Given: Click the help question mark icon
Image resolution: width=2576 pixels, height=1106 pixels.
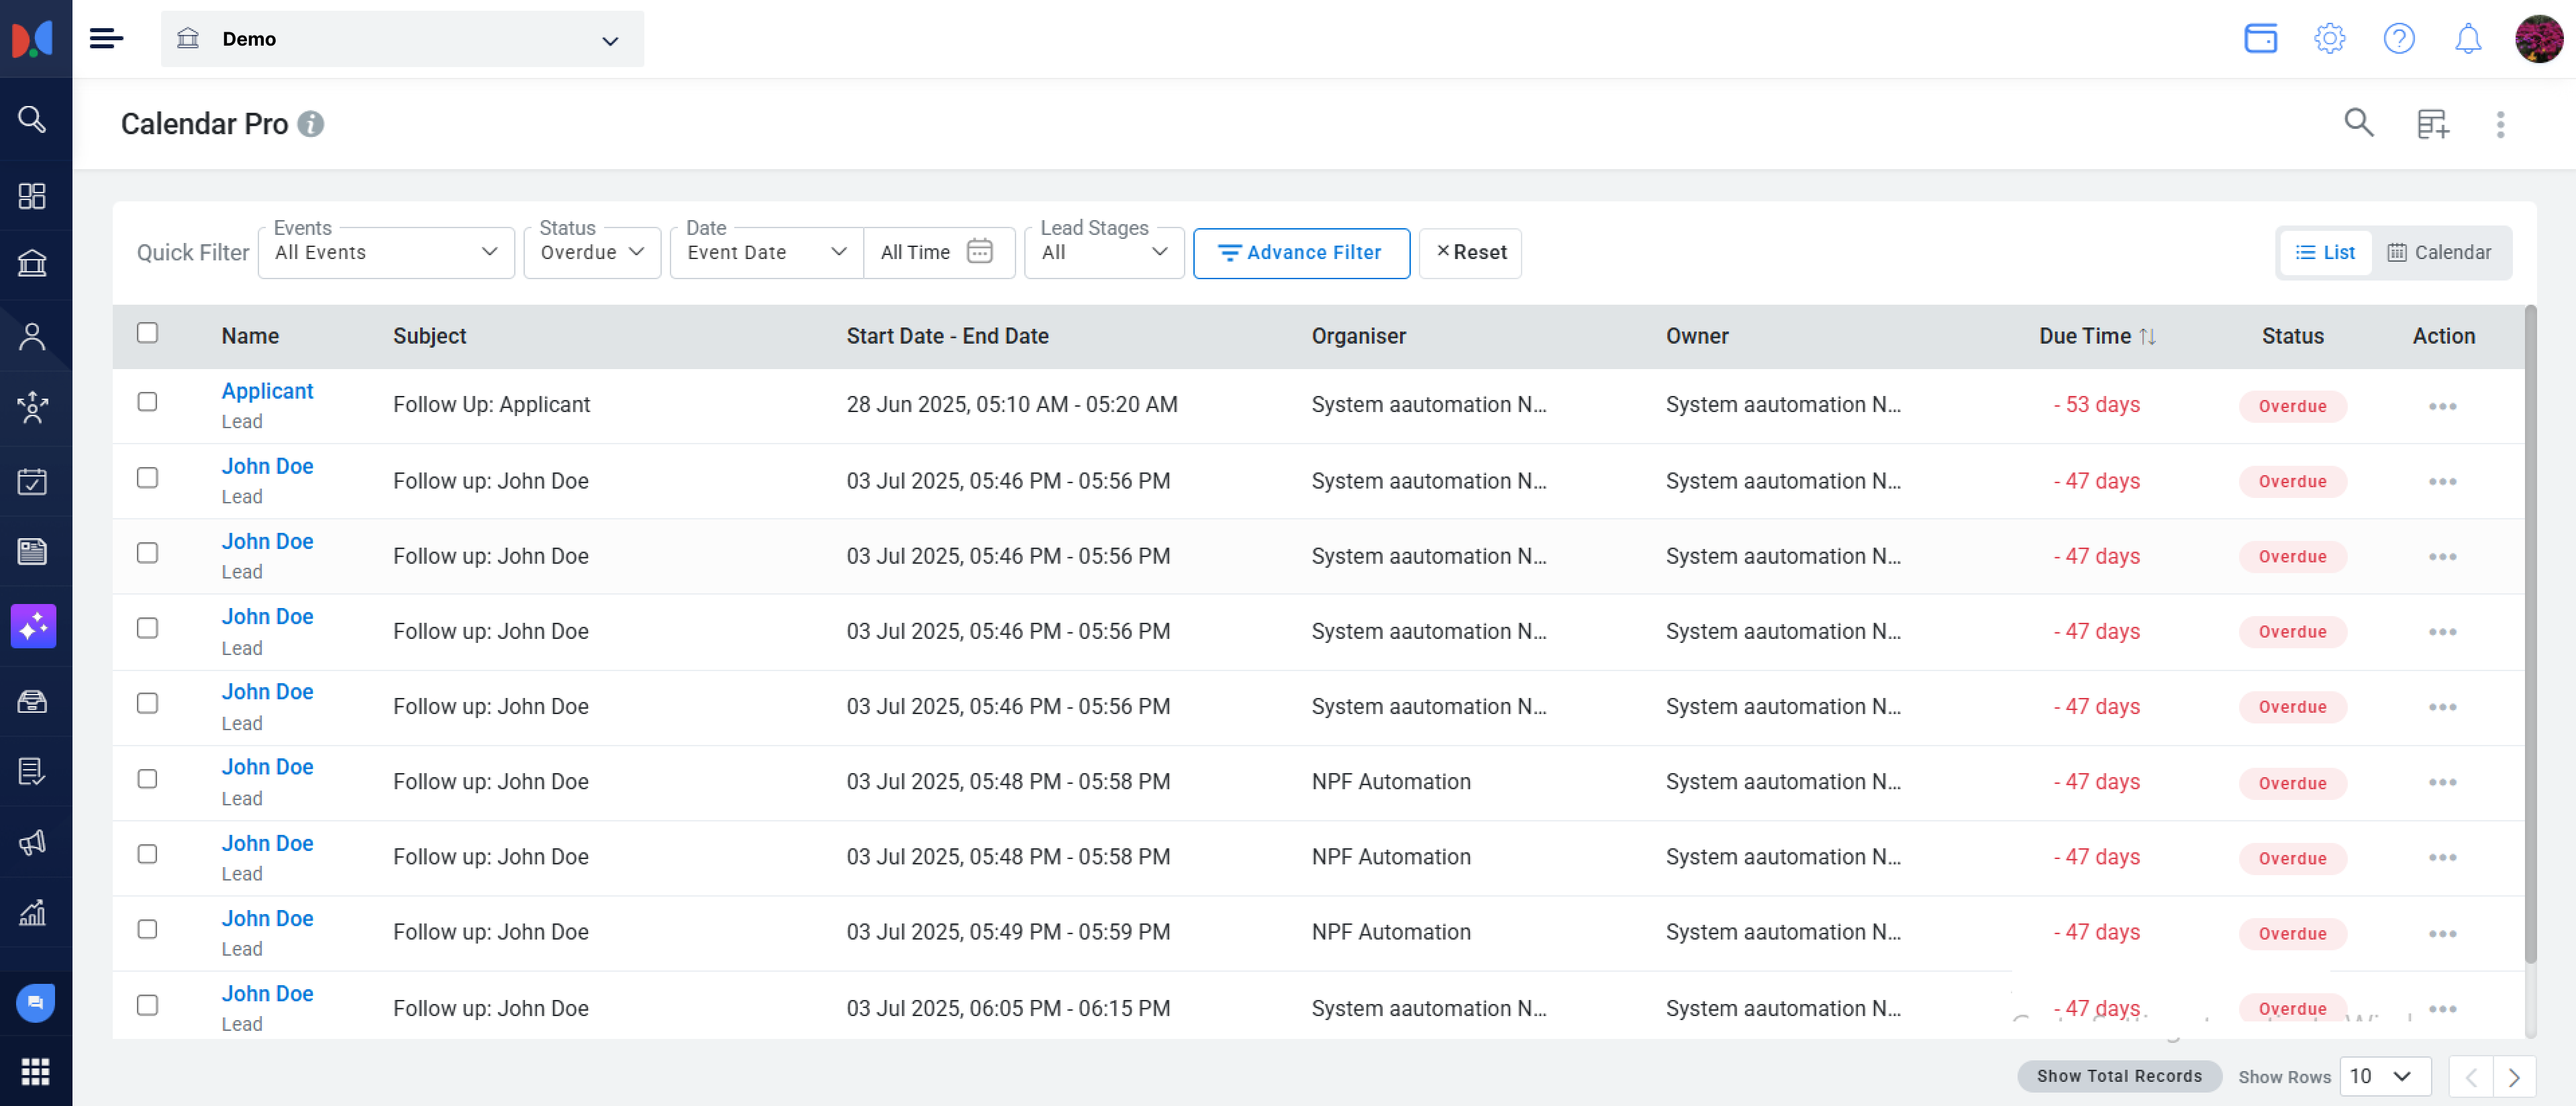Looking at the screenshot, I should [x=2398, y=39].
